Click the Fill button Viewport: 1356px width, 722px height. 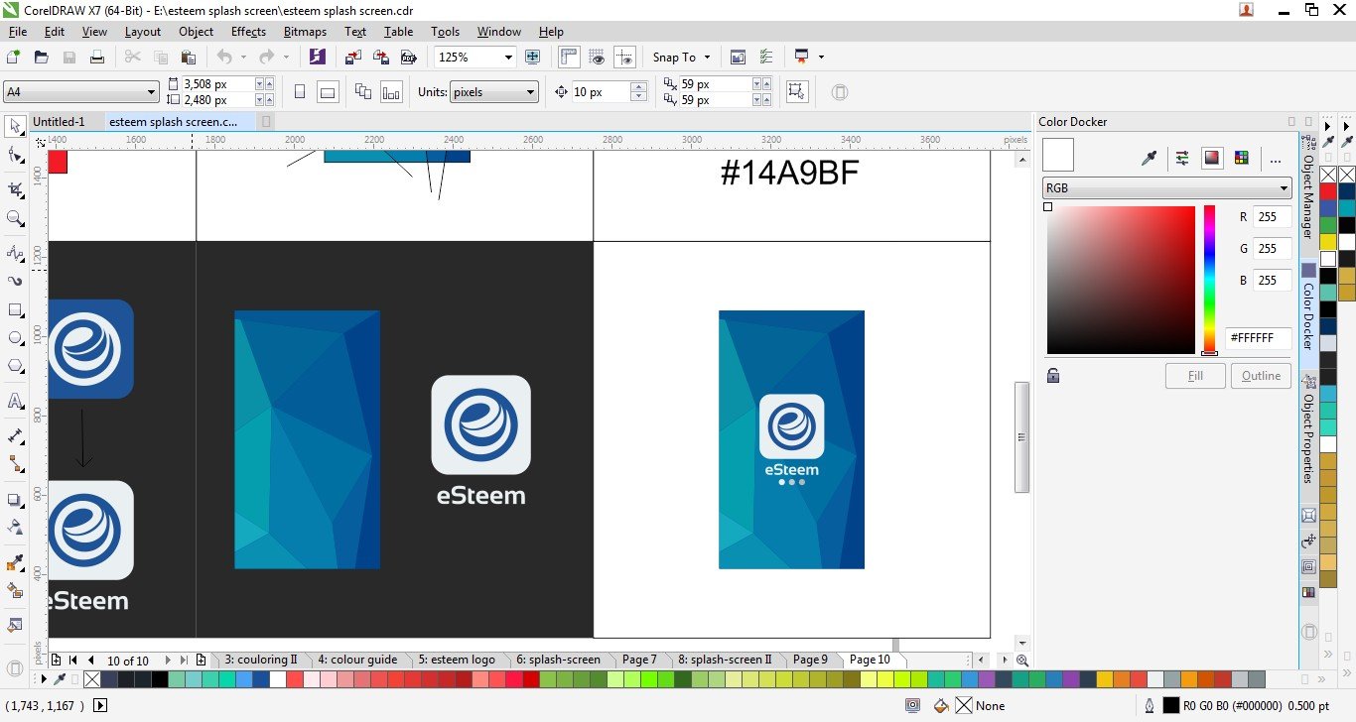1195,376
